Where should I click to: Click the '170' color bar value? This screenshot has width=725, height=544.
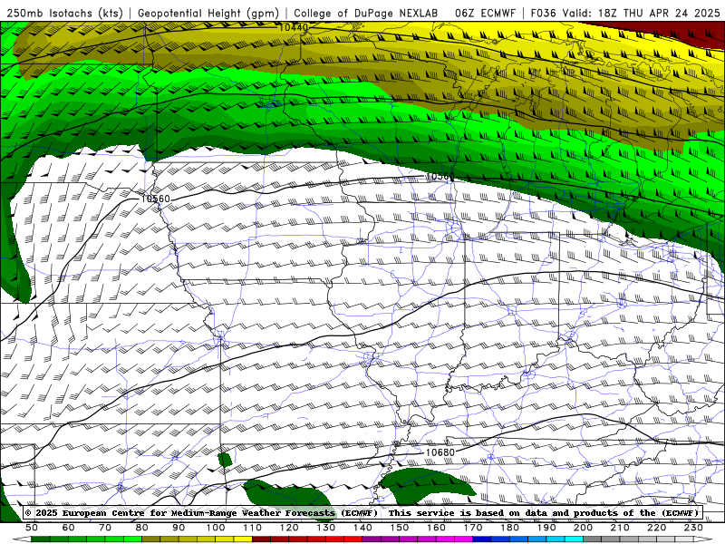pyautogui.click(x=473, y=528)
